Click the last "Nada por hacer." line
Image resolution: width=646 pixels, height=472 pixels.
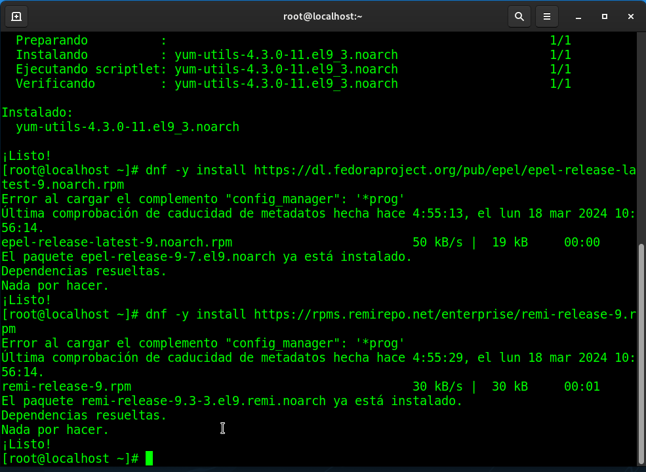pyautogui.click(x=55, y=430)
